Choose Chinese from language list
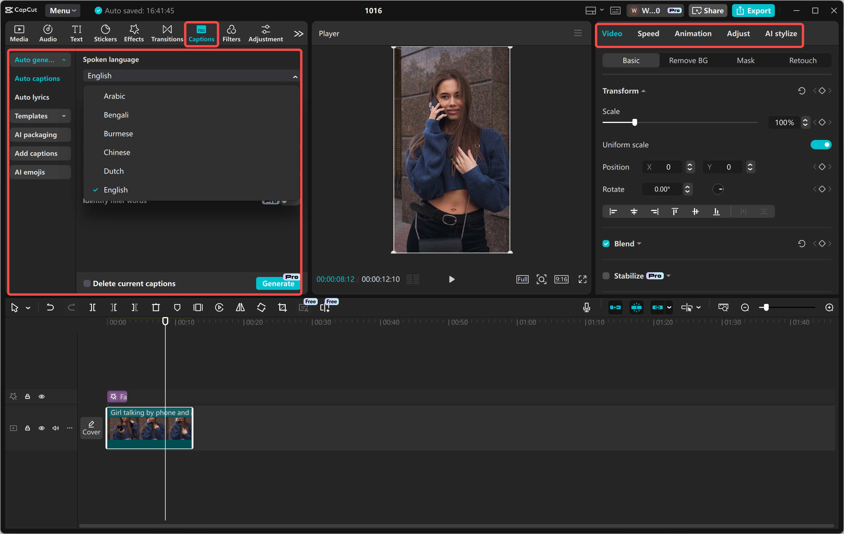Image resolution: width=844 pixels, height=534 pixels. pos(117,152)
